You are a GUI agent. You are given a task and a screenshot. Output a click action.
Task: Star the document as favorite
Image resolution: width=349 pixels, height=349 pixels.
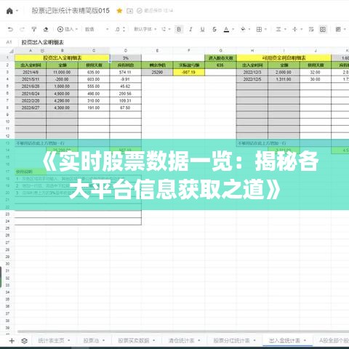tap(119, 11)
